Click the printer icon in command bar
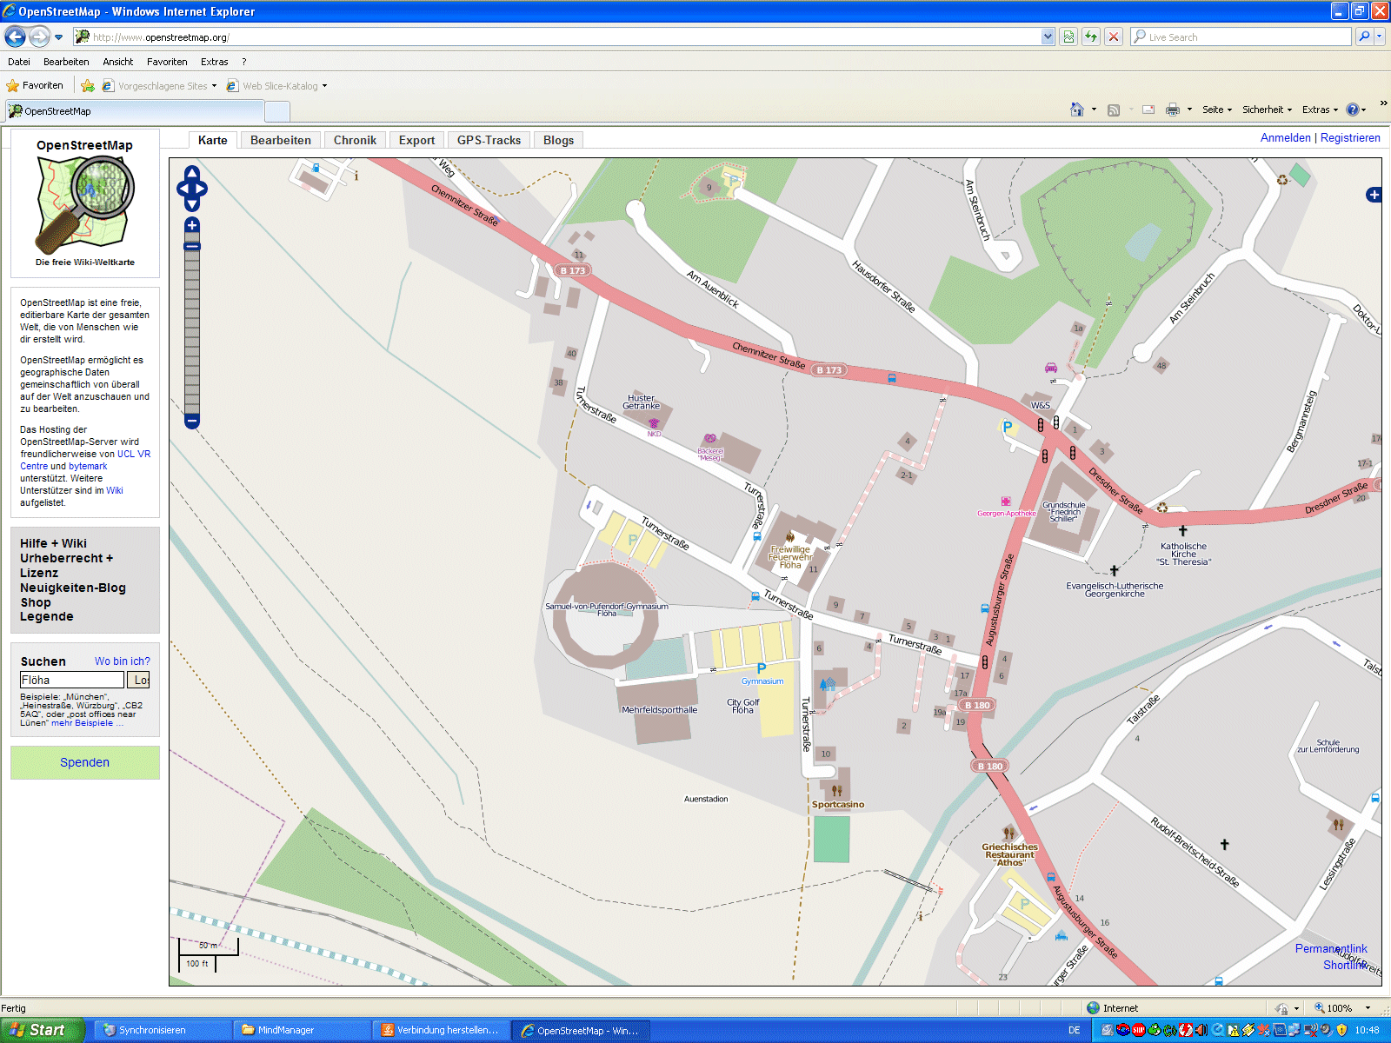Viewport: 1391px width, 1043px height. point(1172,110)
